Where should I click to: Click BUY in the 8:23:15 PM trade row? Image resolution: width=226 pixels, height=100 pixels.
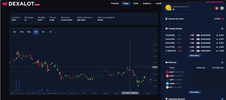click(x=179, y=43)
